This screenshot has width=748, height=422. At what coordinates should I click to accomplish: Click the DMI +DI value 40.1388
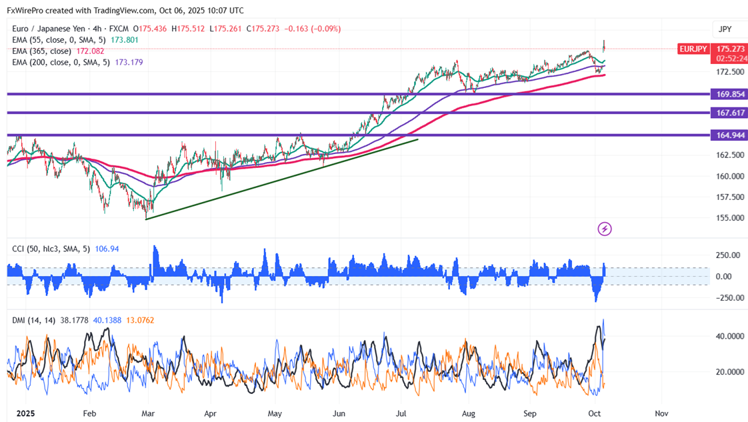tap(107, 321)
